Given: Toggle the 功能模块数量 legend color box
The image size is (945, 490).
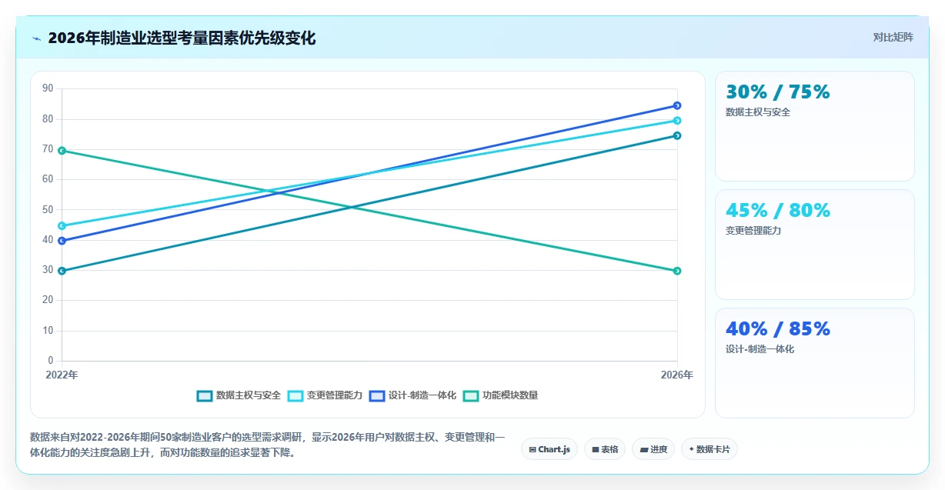Looking at the screenshot, I should pos(470,395).
